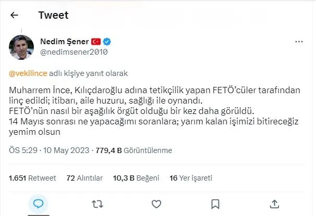
Task: View the 1.651 Retweet list
Action: tap(32, 178)
